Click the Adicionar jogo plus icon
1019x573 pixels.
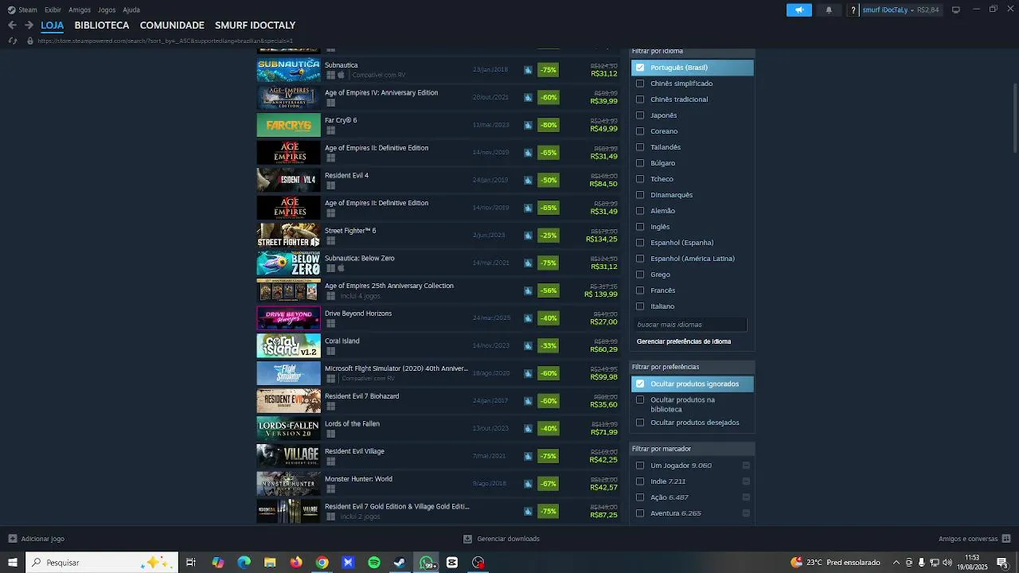[12, 539]
